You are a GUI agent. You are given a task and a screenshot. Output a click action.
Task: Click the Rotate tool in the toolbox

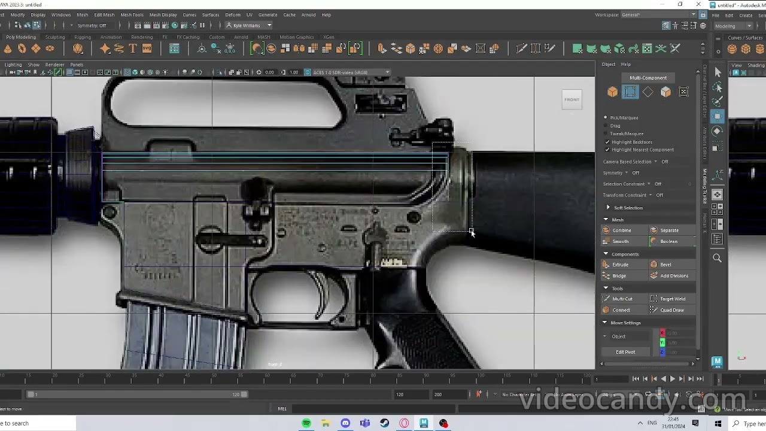(718, 131)
